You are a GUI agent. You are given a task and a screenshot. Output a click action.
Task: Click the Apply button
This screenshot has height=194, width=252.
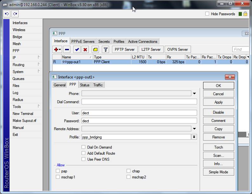click(218, 102)
